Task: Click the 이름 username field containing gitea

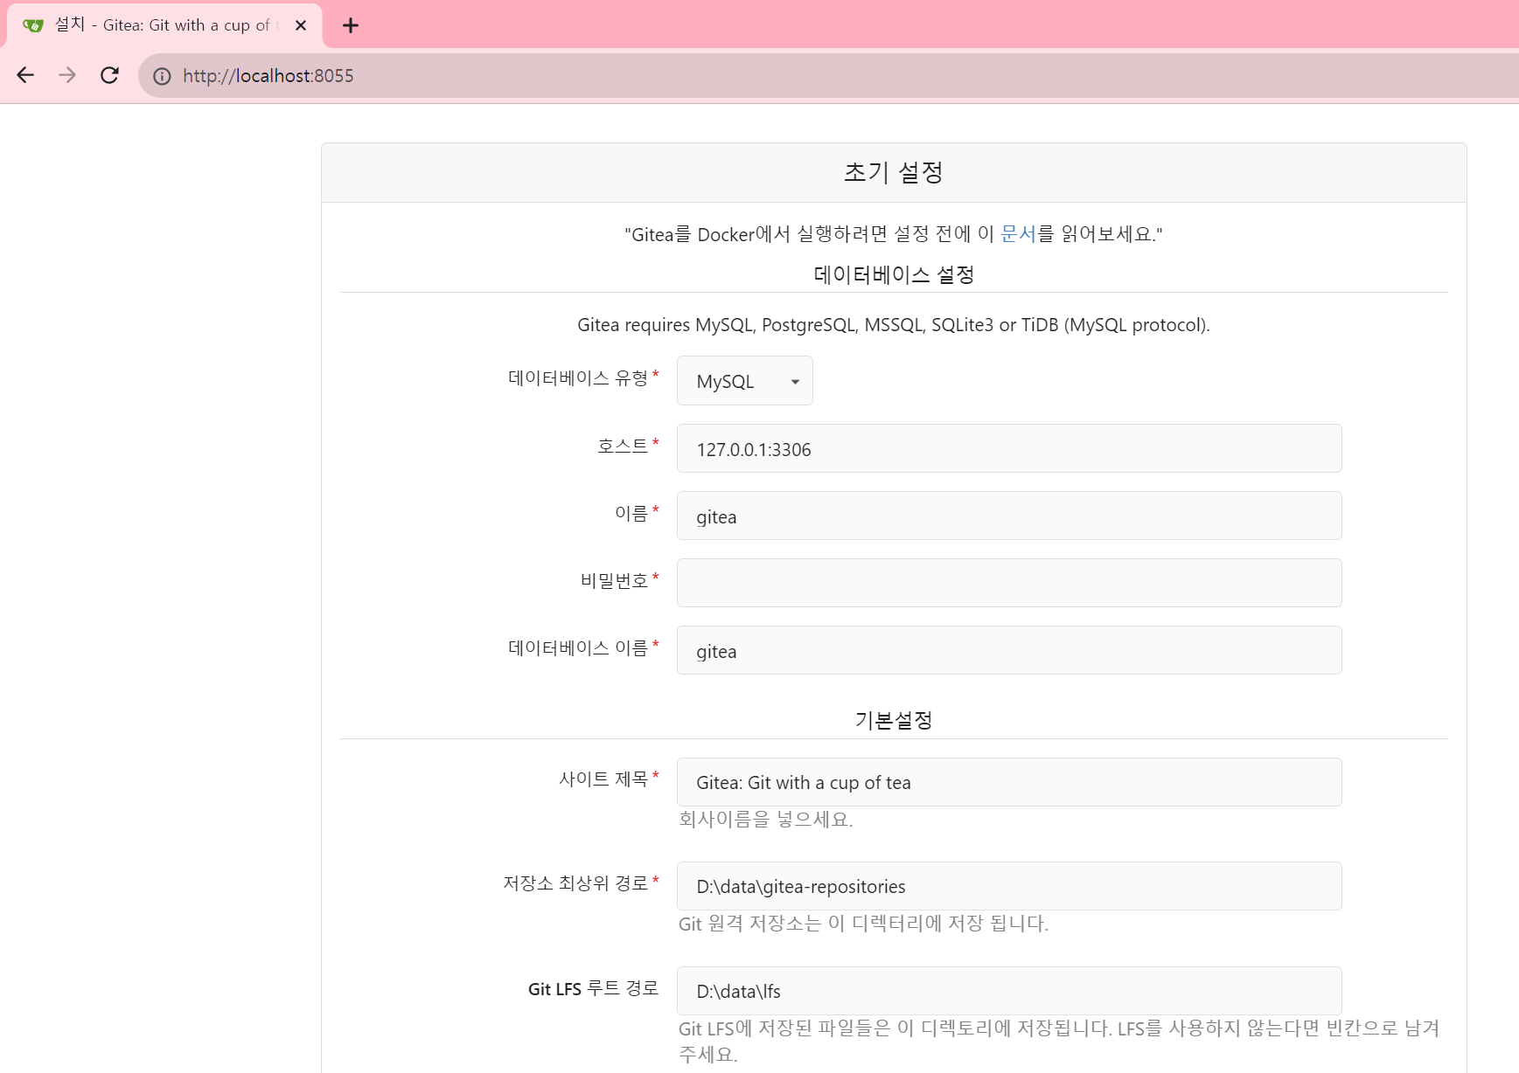Action: (1009, 516)
